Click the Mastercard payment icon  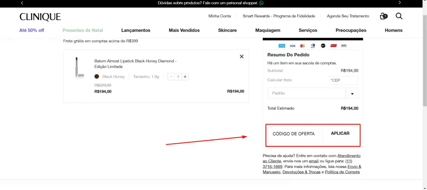[x=302, y=46]
